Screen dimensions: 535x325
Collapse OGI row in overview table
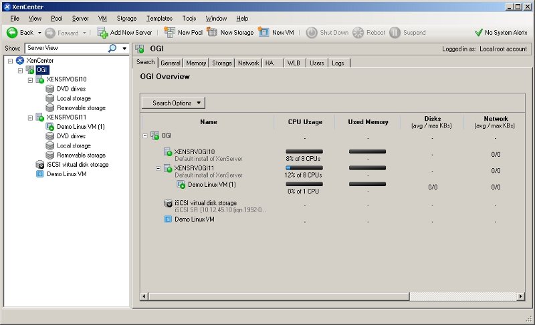[x=145, y=135]
